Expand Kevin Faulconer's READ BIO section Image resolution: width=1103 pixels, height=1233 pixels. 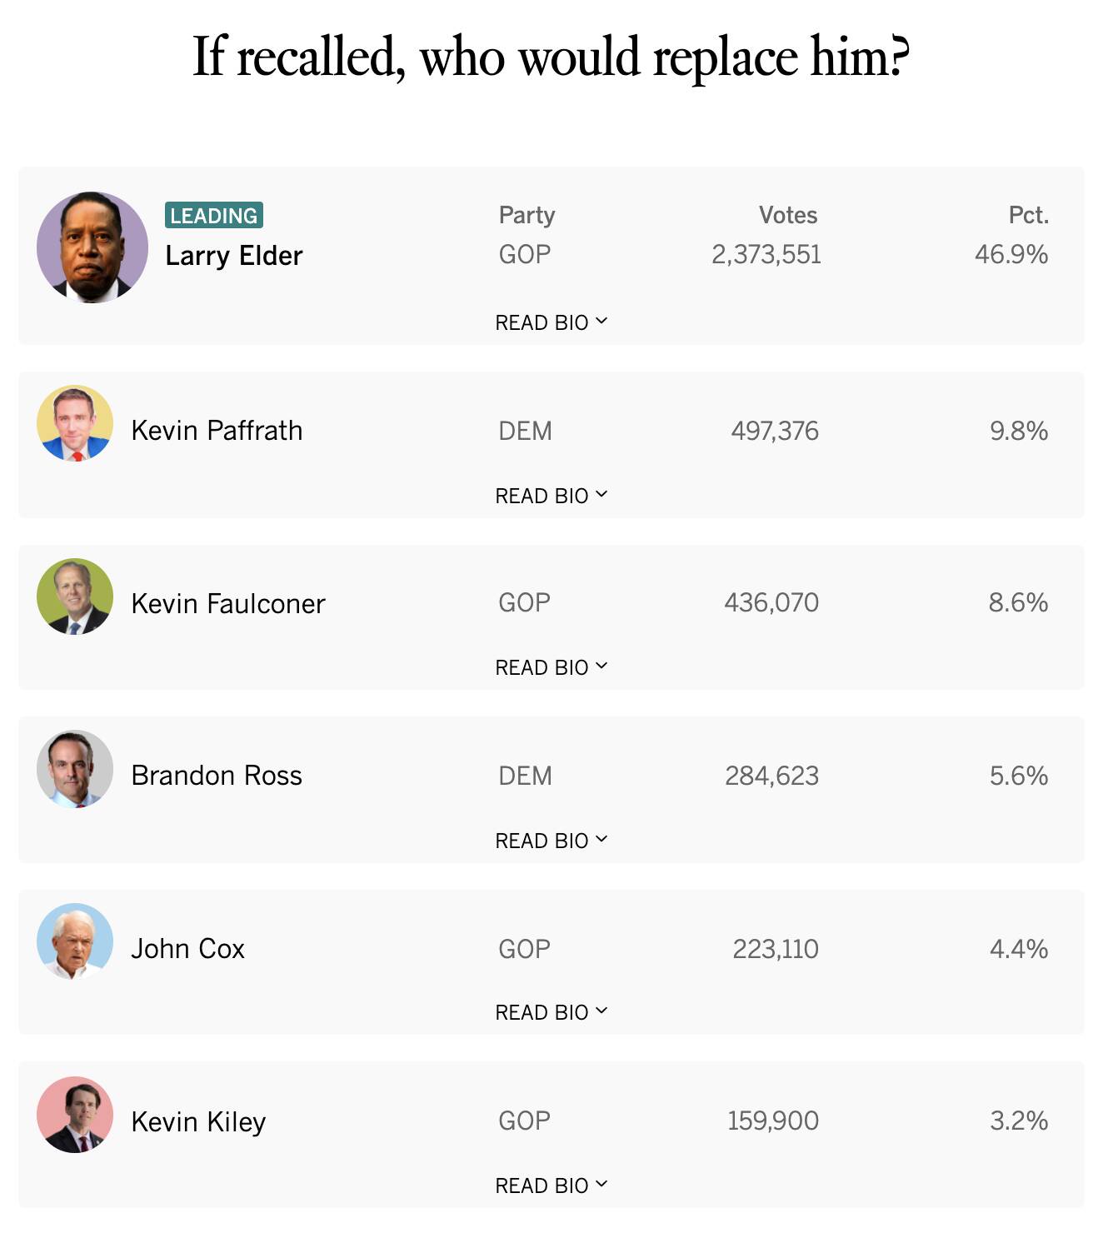click(x=551, y=667)
